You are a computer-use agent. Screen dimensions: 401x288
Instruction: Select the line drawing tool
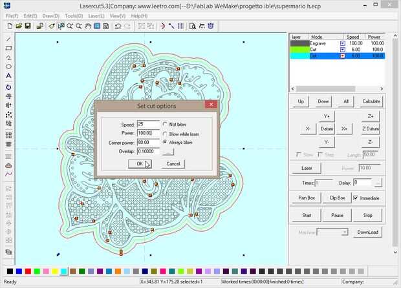pyautogui.click(x=8, y=39)
